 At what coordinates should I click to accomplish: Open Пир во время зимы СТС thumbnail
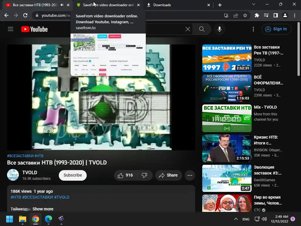coord(227,203)
